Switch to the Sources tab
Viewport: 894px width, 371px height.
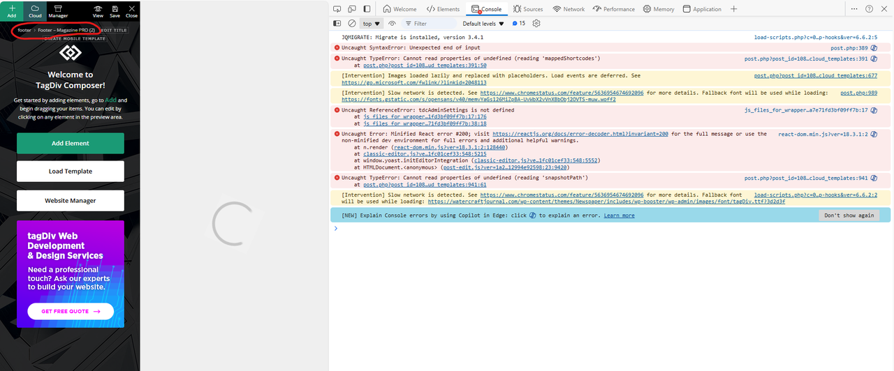[528, 9]
